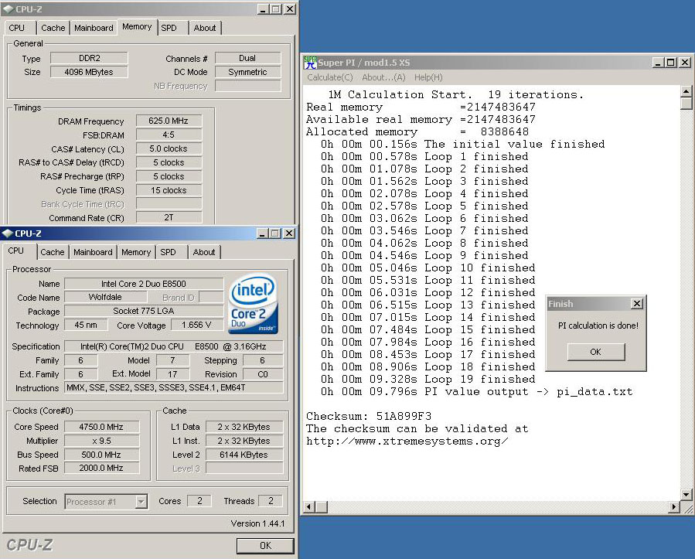Close the Super PI window
Viewport: 695px width, 559px height.
(685, 63)
